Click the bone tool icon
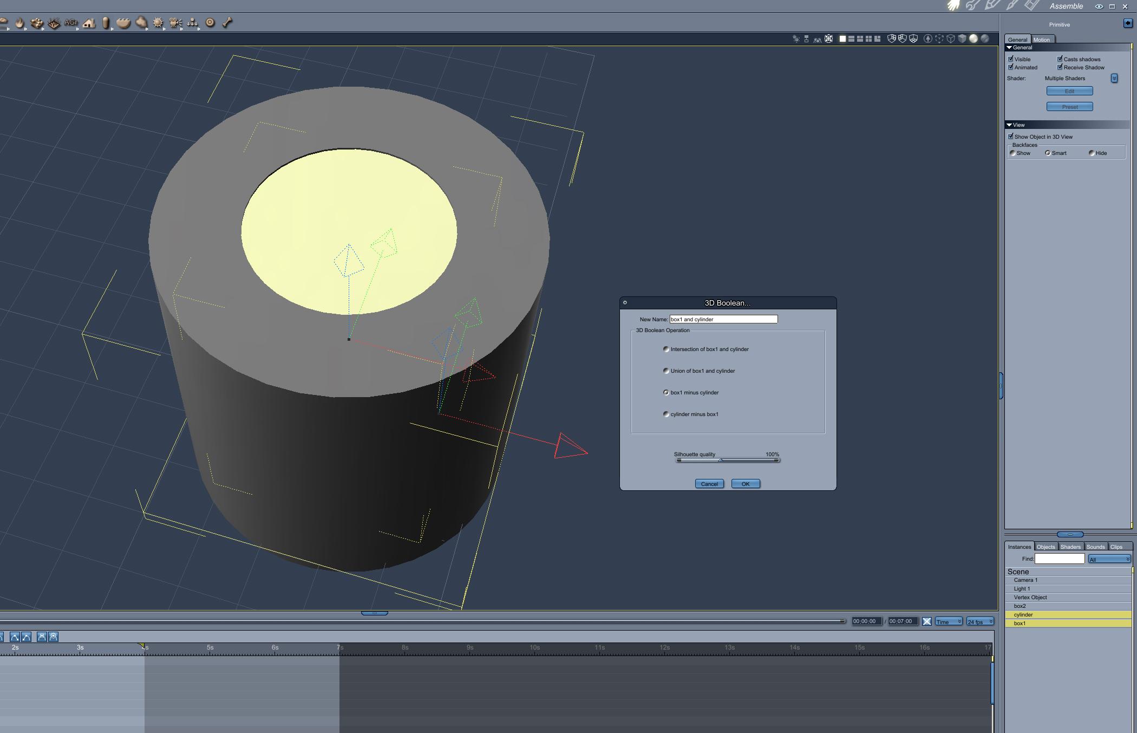Viewport: 1137px width, 733px height. point(227,23)
